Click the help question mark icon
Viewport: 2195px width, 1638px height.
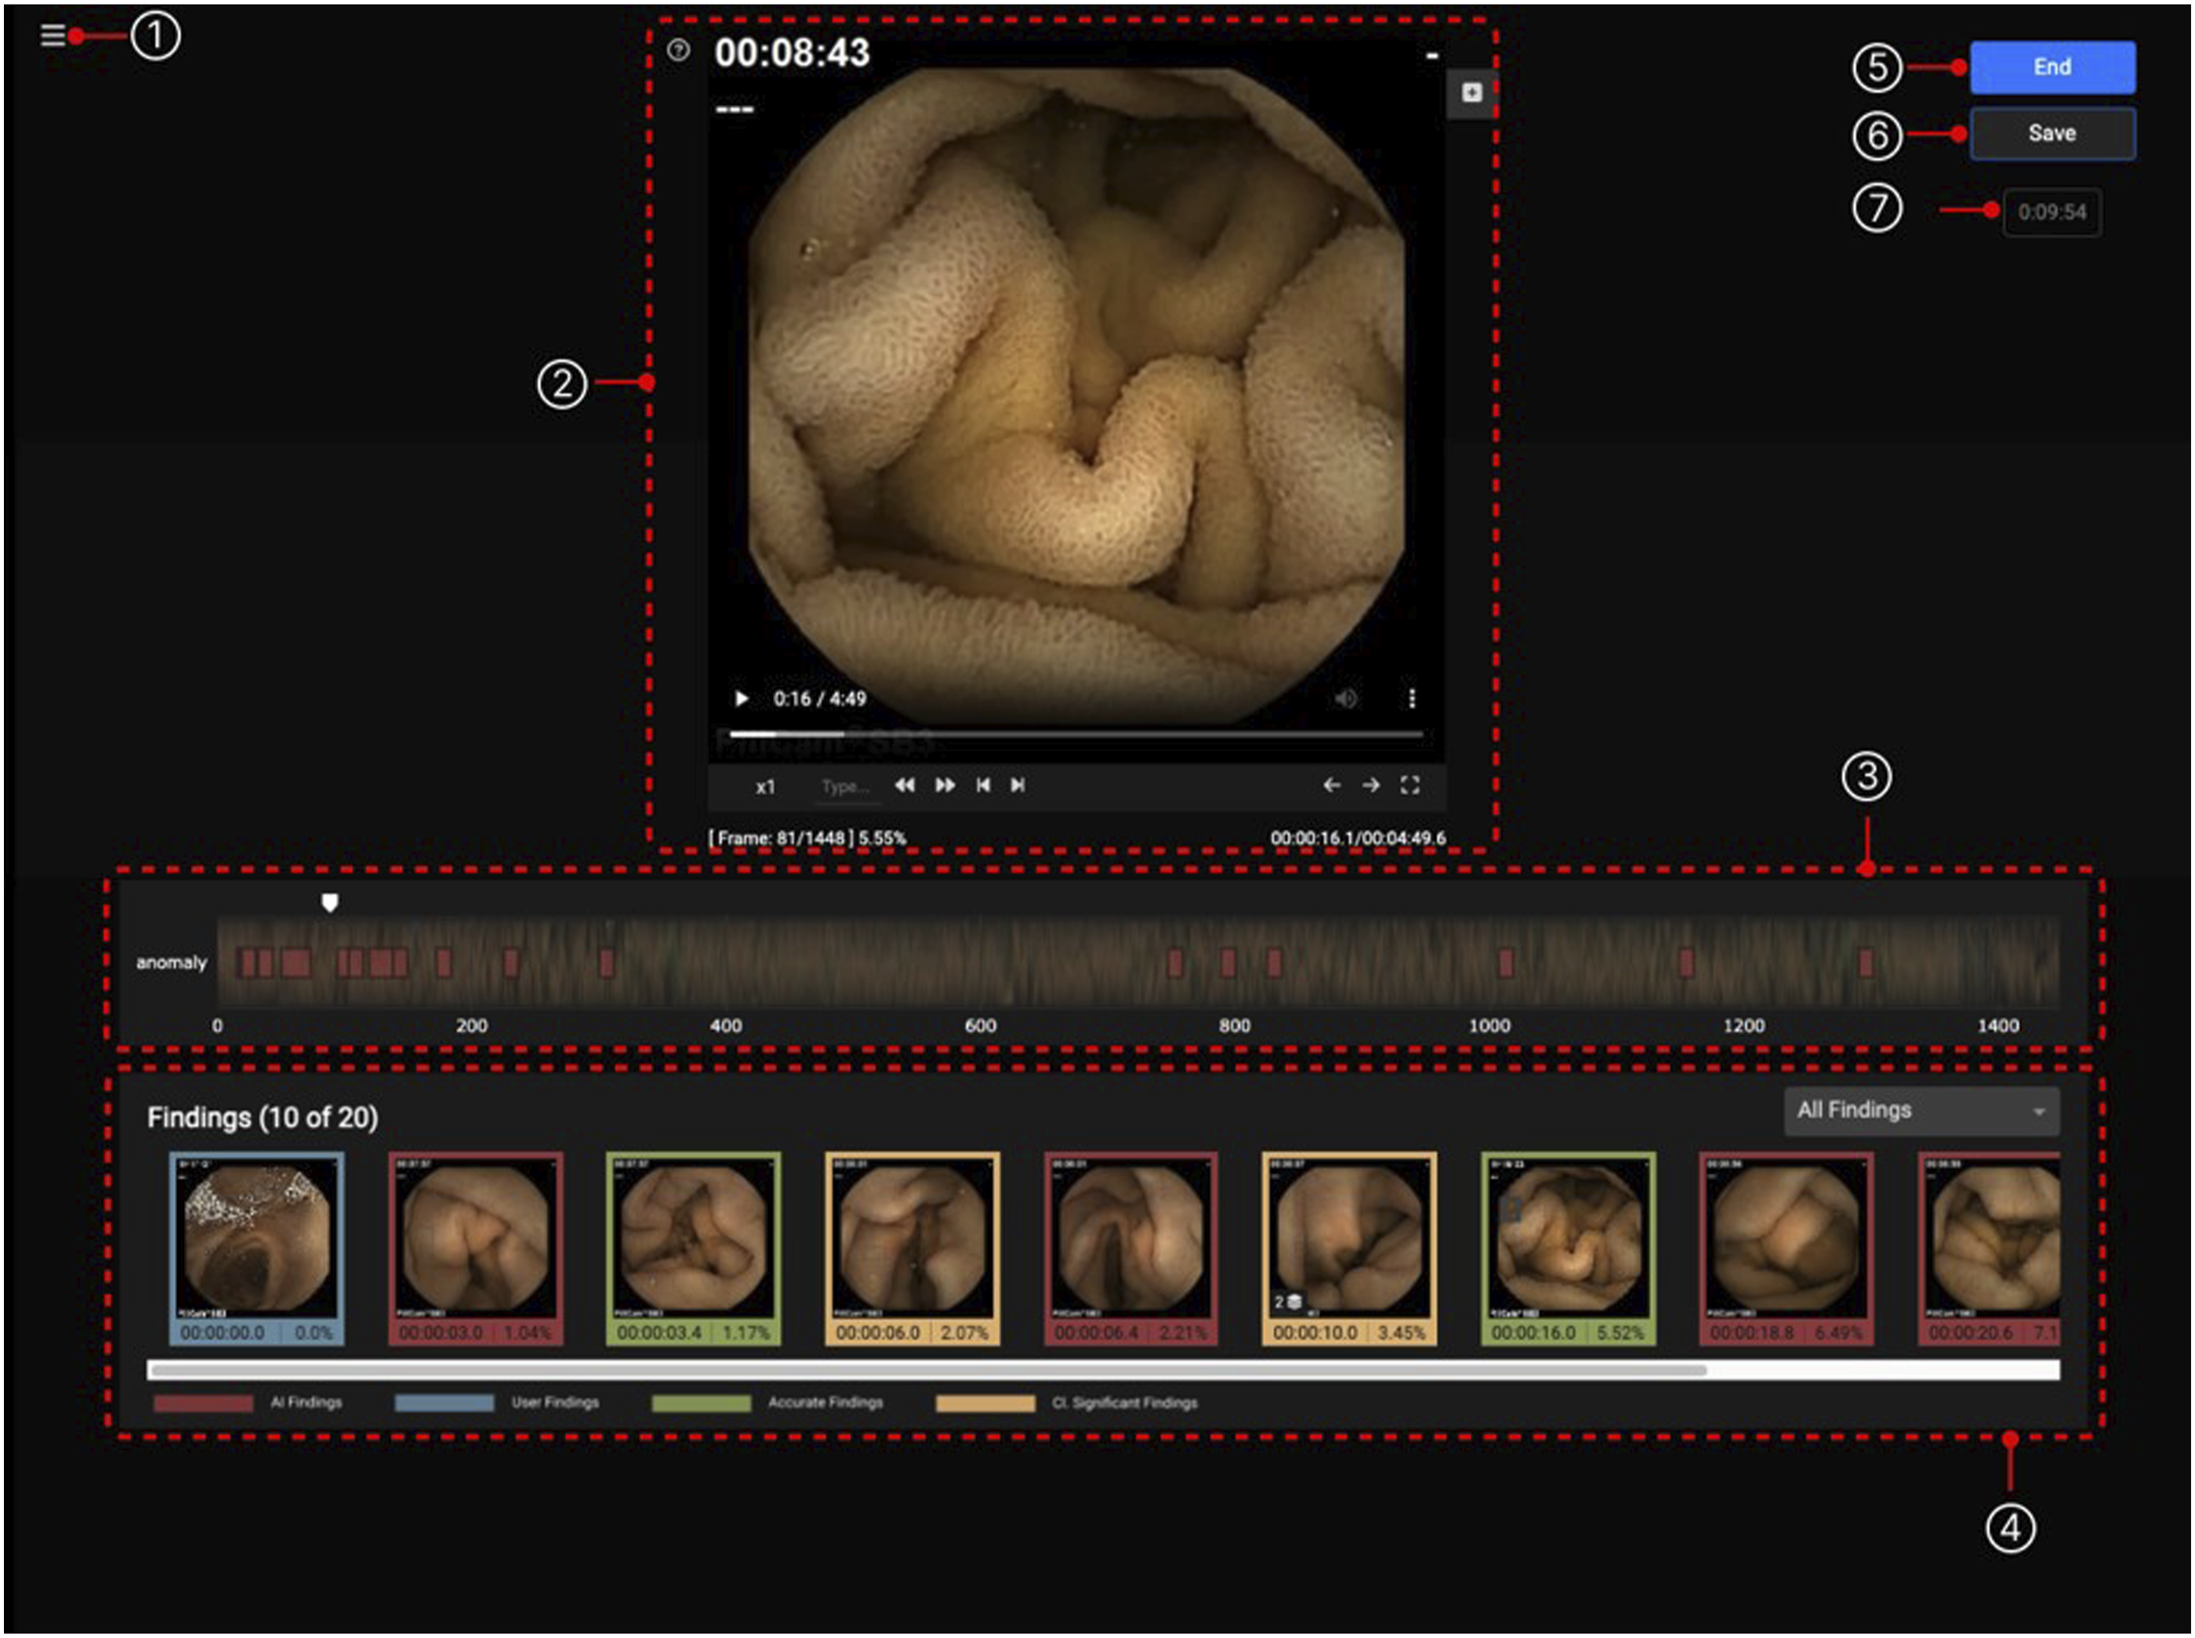tap(678, 49)
